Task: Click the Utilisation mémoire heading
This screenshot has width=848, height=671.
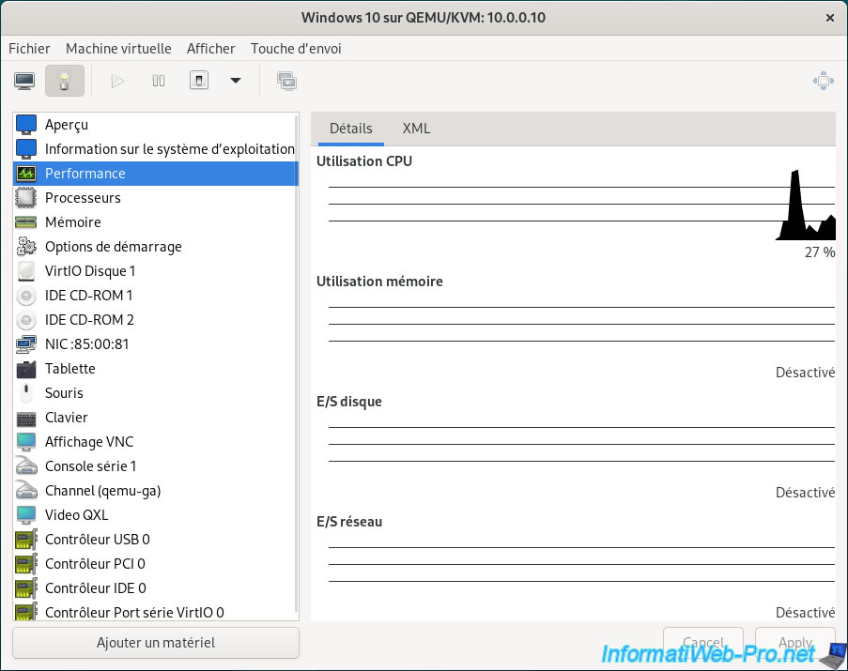Action: (x=379, y=282)
